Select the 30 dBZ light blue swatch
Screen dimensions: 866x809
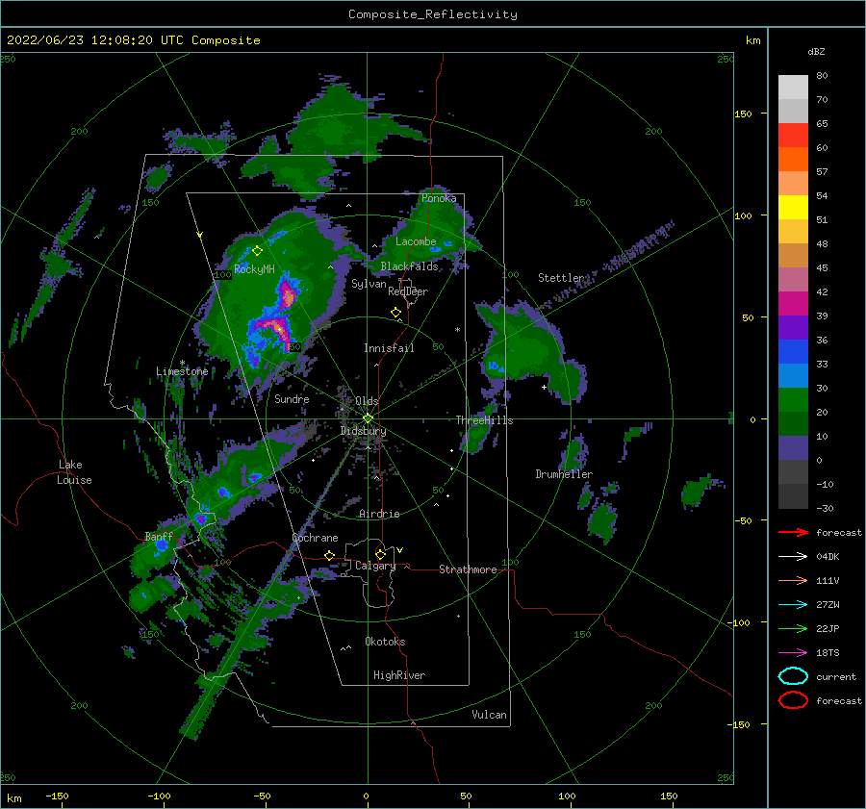point(793,375)
